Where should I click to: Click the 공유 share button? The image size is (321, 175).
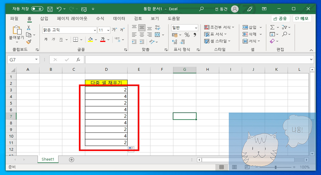[280, 19]
